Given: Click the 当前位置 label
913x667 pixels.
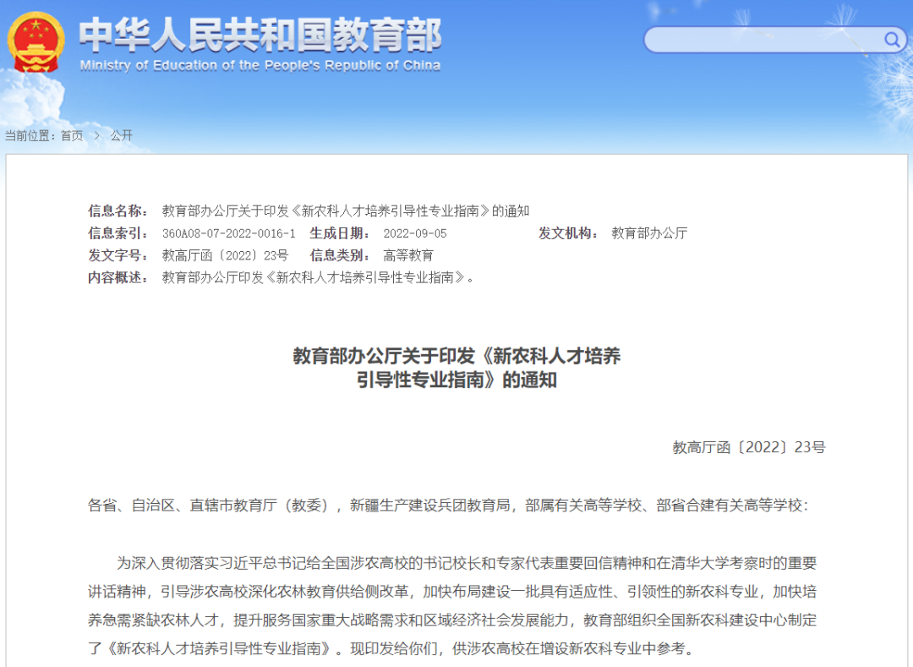Looking at the screenshot, I should 30,135.
